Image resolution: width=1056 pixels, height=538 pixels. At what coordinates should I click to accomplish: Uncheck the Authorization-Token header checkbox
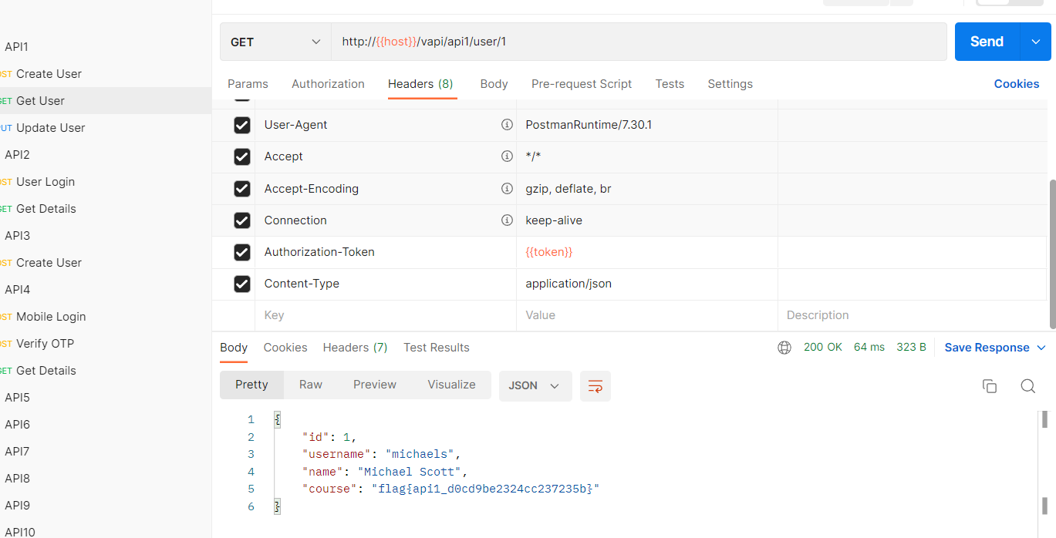[242, 252]
